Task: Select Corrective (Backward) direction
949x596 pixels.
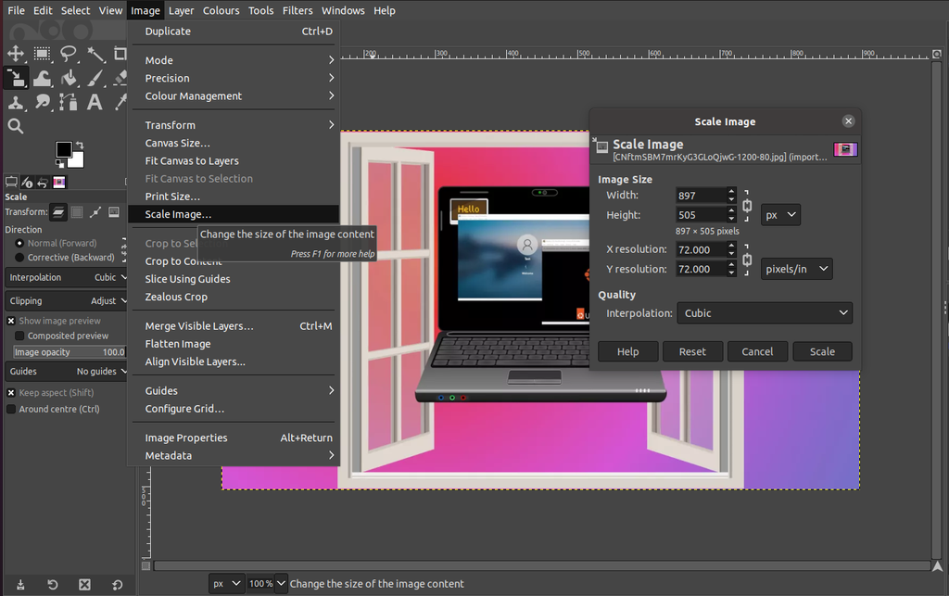Action: click(19, 258)
